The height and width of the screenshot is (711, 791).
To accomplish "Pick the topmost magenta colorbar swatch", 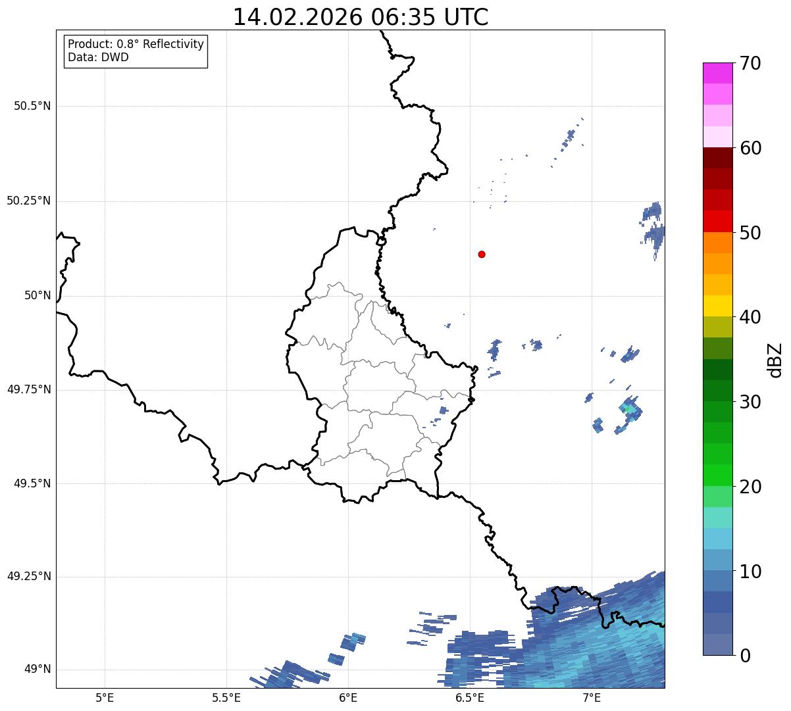I will [x=717, y=73].
